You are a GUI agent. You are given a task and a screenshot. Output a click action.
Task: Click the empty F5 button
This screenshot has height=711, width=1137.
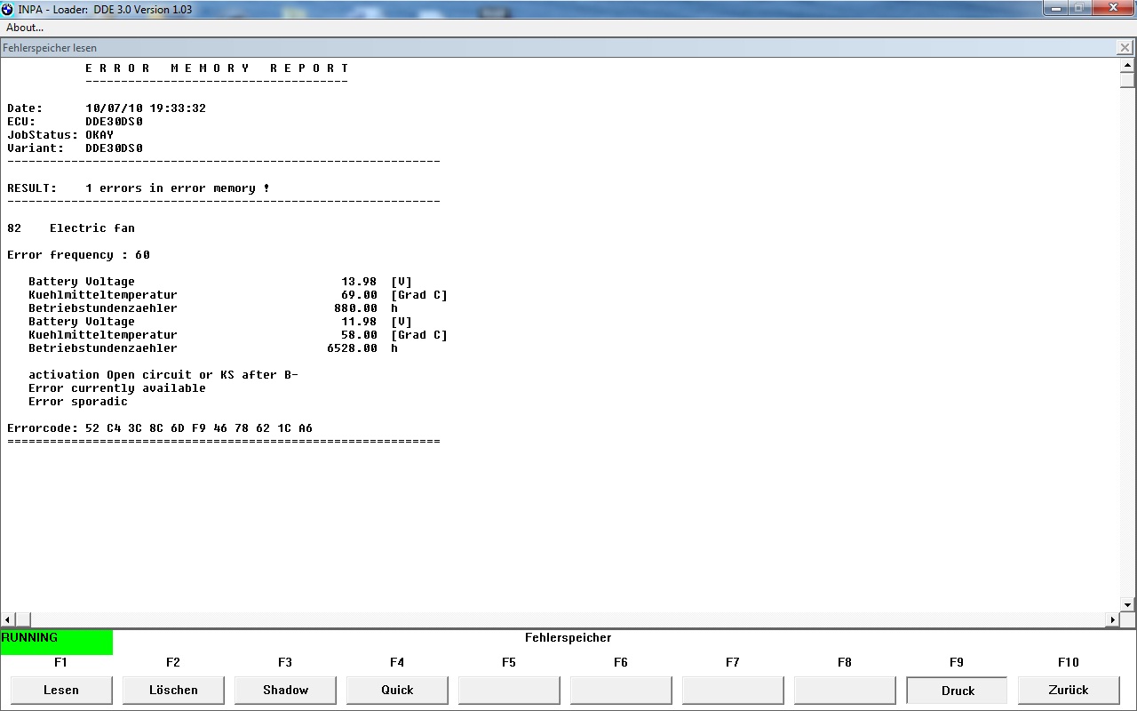(509, 690)
